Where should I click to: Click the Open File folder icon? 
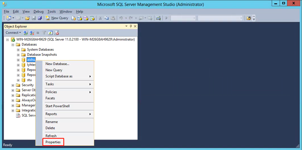pos(27,18)
